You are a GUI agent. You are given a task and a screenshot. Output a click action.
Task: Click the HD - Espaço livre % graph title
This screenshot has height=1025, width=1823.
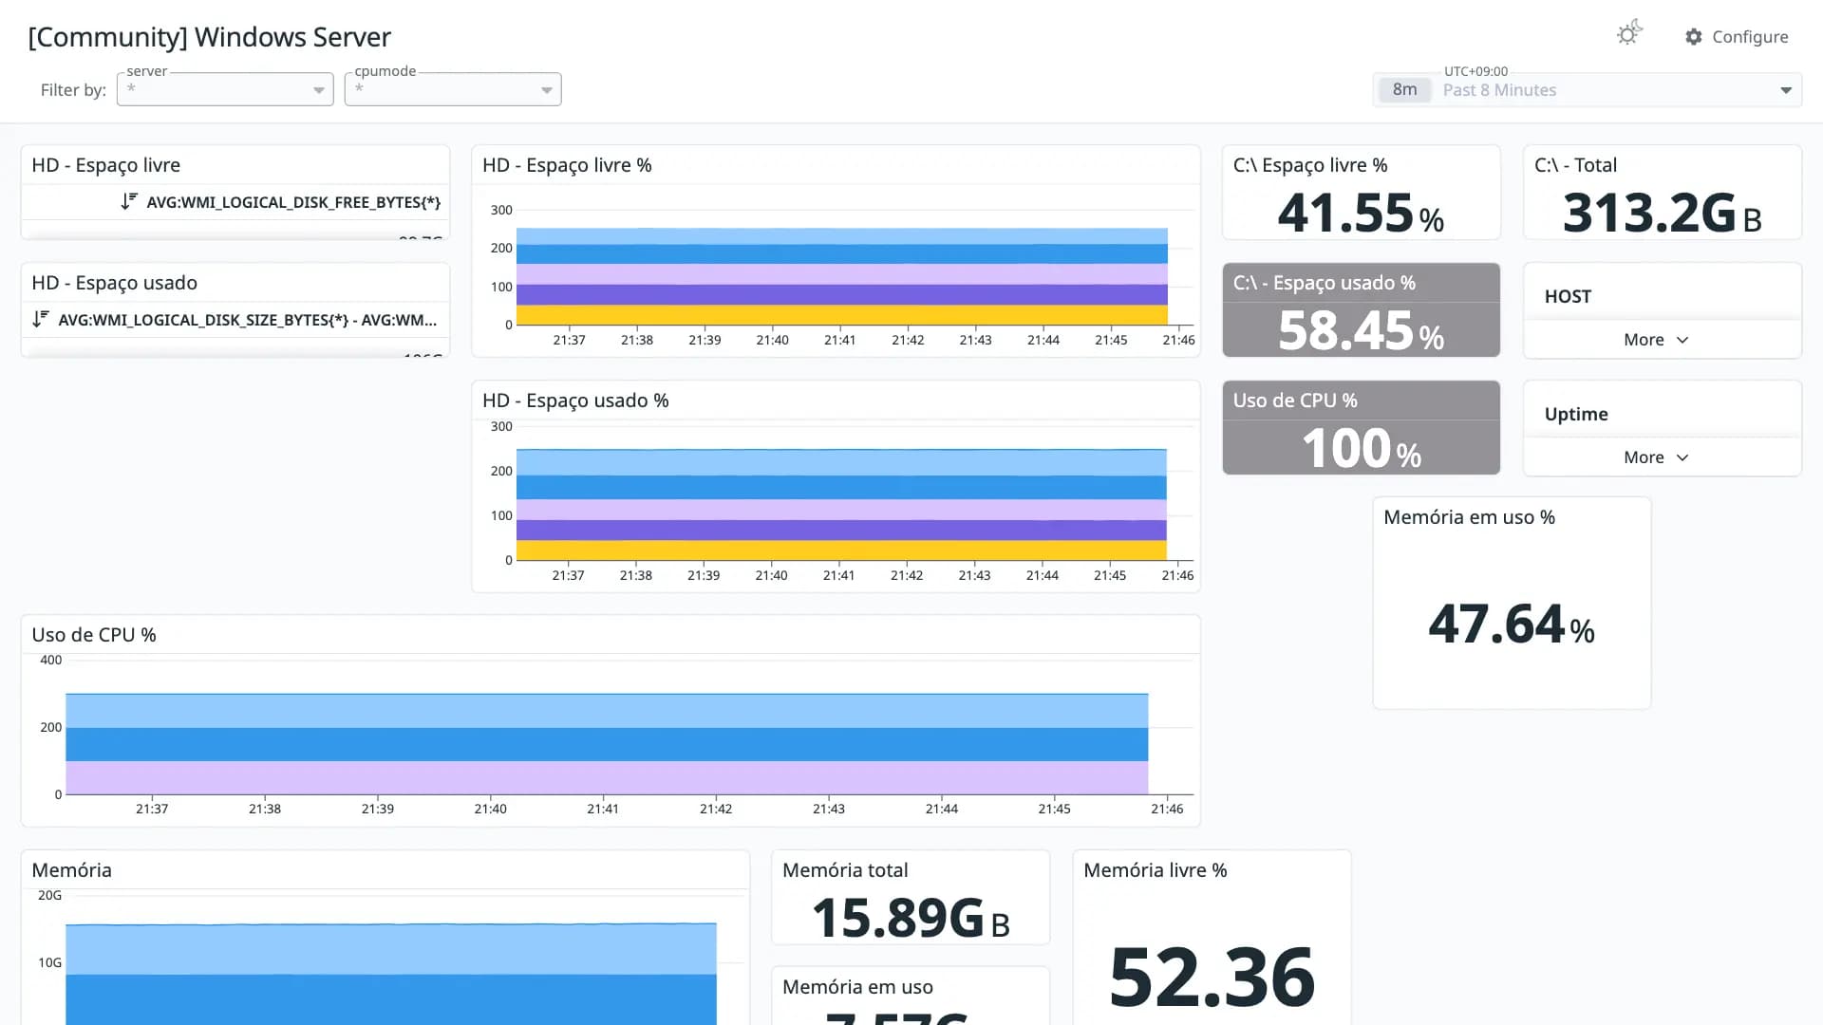tap(567, 165)
